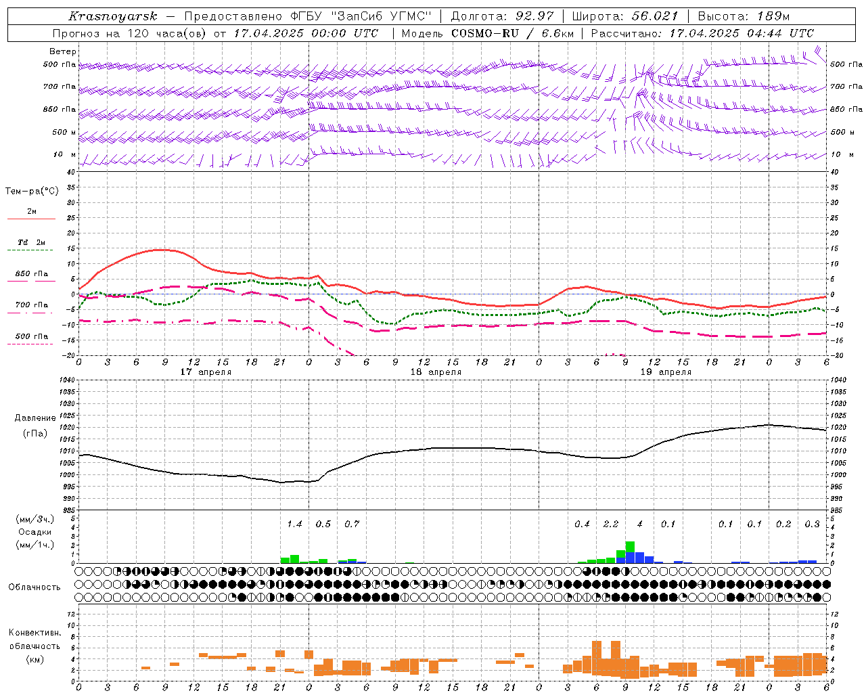Click the forecast start 17.04.2025 00:00 UTC
This screenshot has height=693, width=866.
[x=306, y=33]
